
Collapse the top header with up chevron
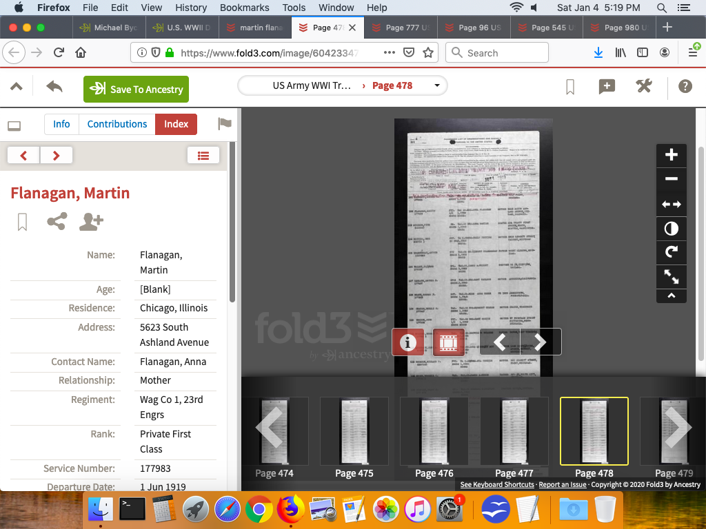[17, 87]
